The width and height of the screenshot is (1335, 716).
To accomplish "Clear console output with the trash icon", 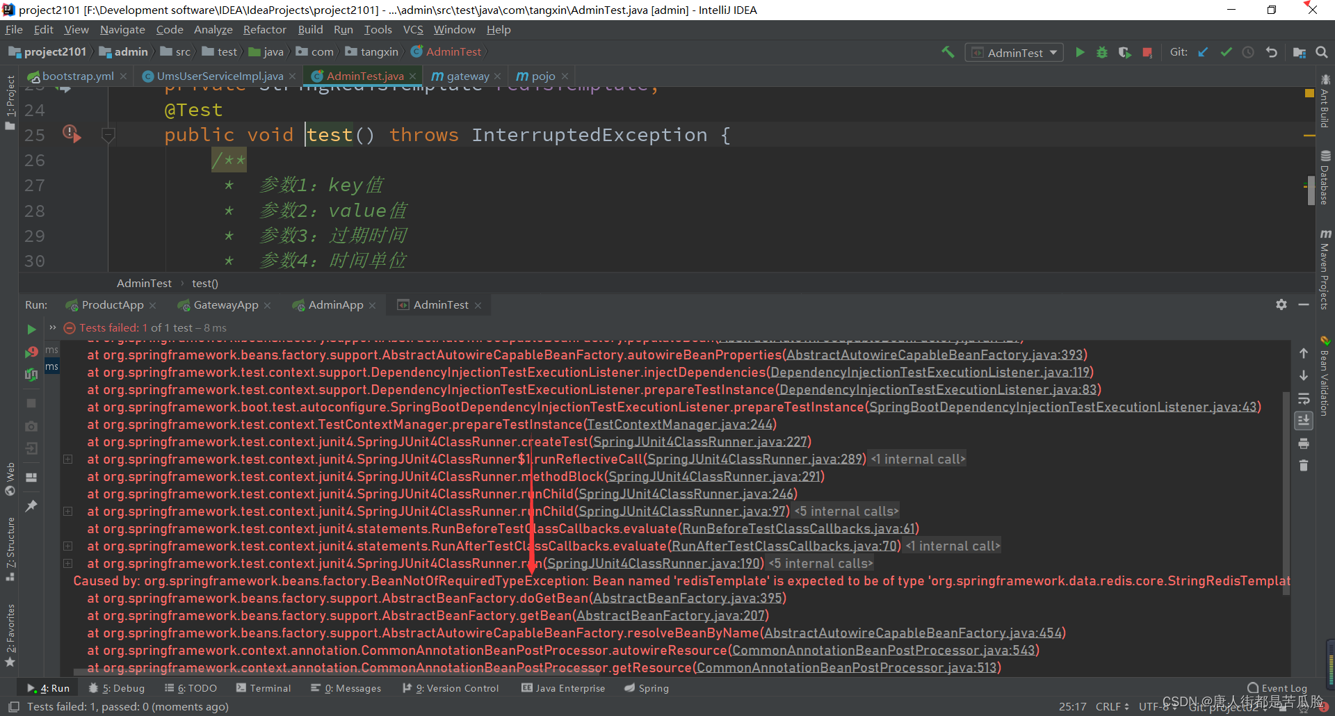I will tap(1304, 466).
